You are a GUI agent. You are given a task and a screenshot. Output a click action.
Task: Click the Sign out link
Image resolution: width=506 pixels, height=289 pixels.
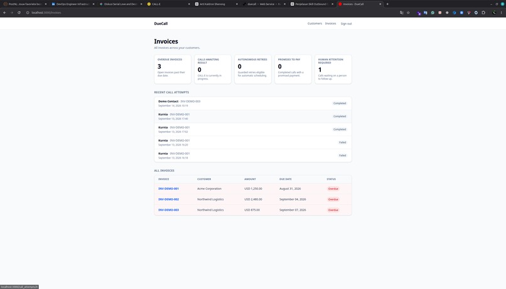(346, 24)
